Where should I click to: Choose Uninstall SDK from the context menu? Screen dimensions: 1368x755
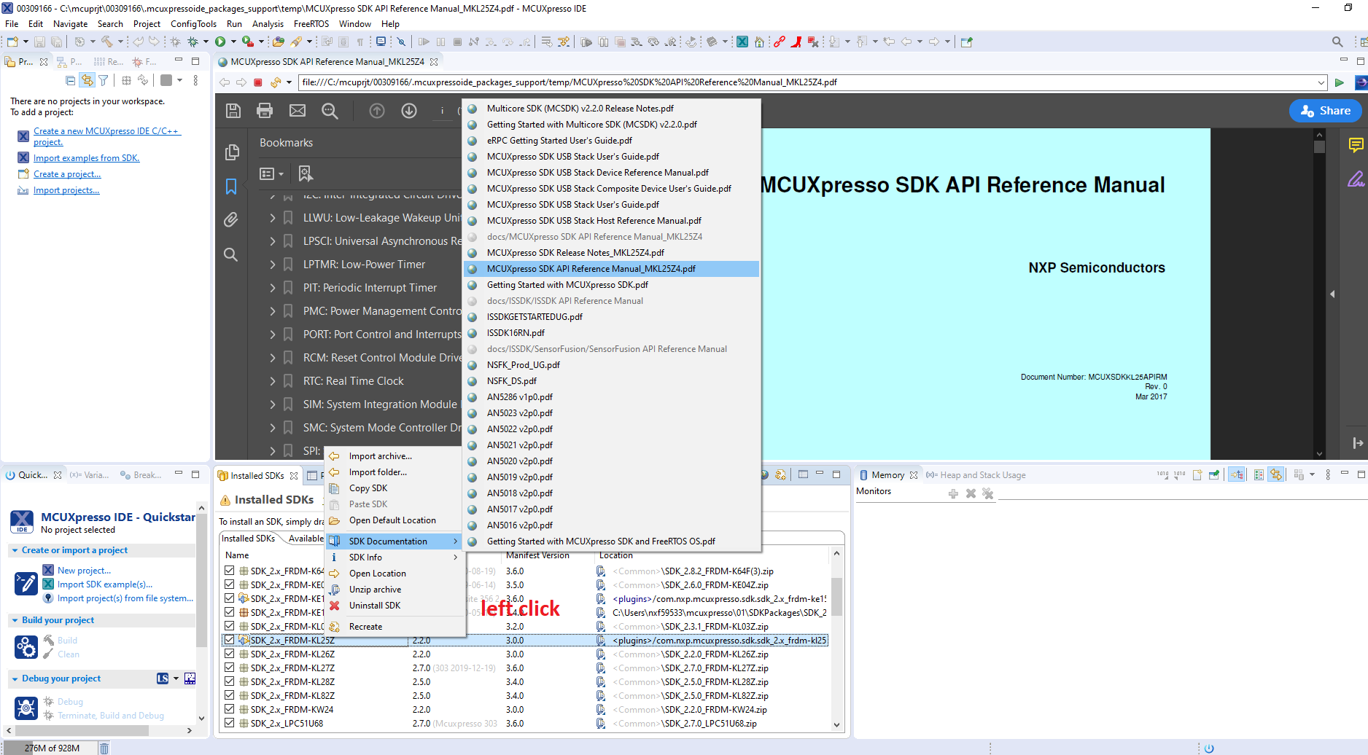pyautogui.click(x=373, y=605)
